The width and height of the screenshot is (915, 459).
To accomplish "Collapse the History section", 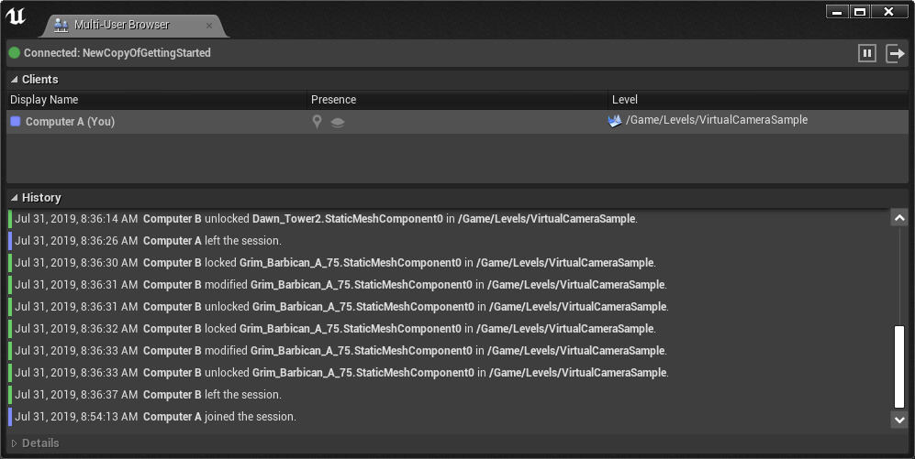I will (15, 198).
